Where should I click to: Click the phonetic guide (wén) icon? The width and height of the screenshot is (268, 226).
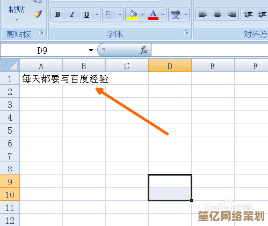tap(176, 14)
